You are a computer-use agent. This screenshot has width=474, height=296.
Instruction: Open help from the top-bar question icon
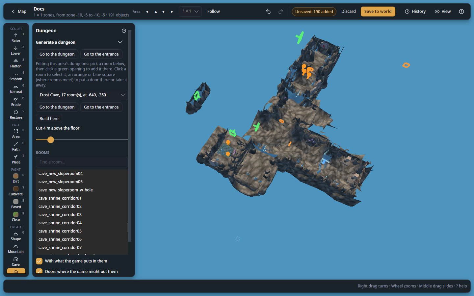[x=461, y=12]
